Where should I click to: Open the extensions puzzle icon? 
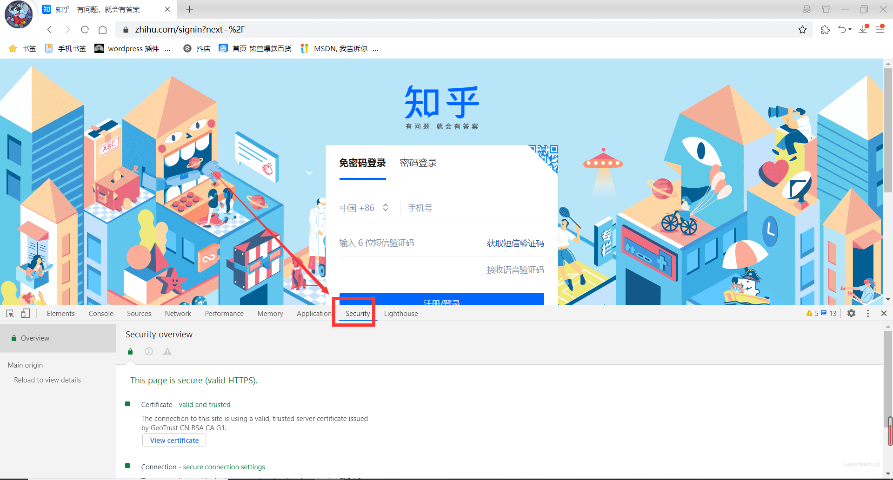coord(825,30)
